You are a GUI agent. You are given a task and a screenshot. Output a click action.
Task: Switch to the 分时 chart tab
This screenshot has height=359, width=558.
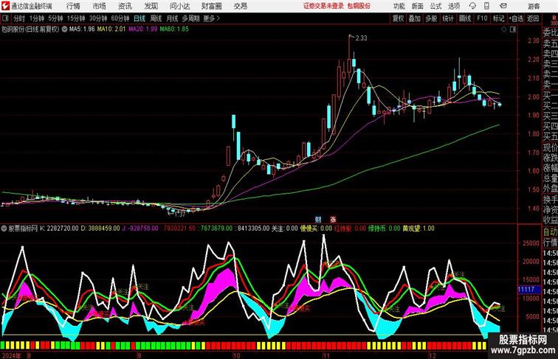coord(19,18)
